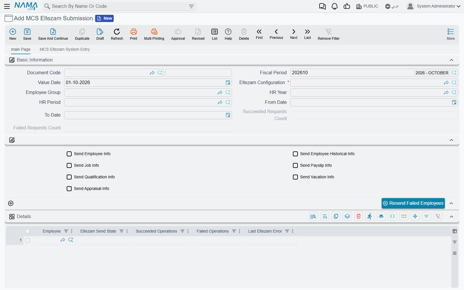Screen dimensions: 464x290
Task: Open the Help toolbar icon
Action: [228, 32]
